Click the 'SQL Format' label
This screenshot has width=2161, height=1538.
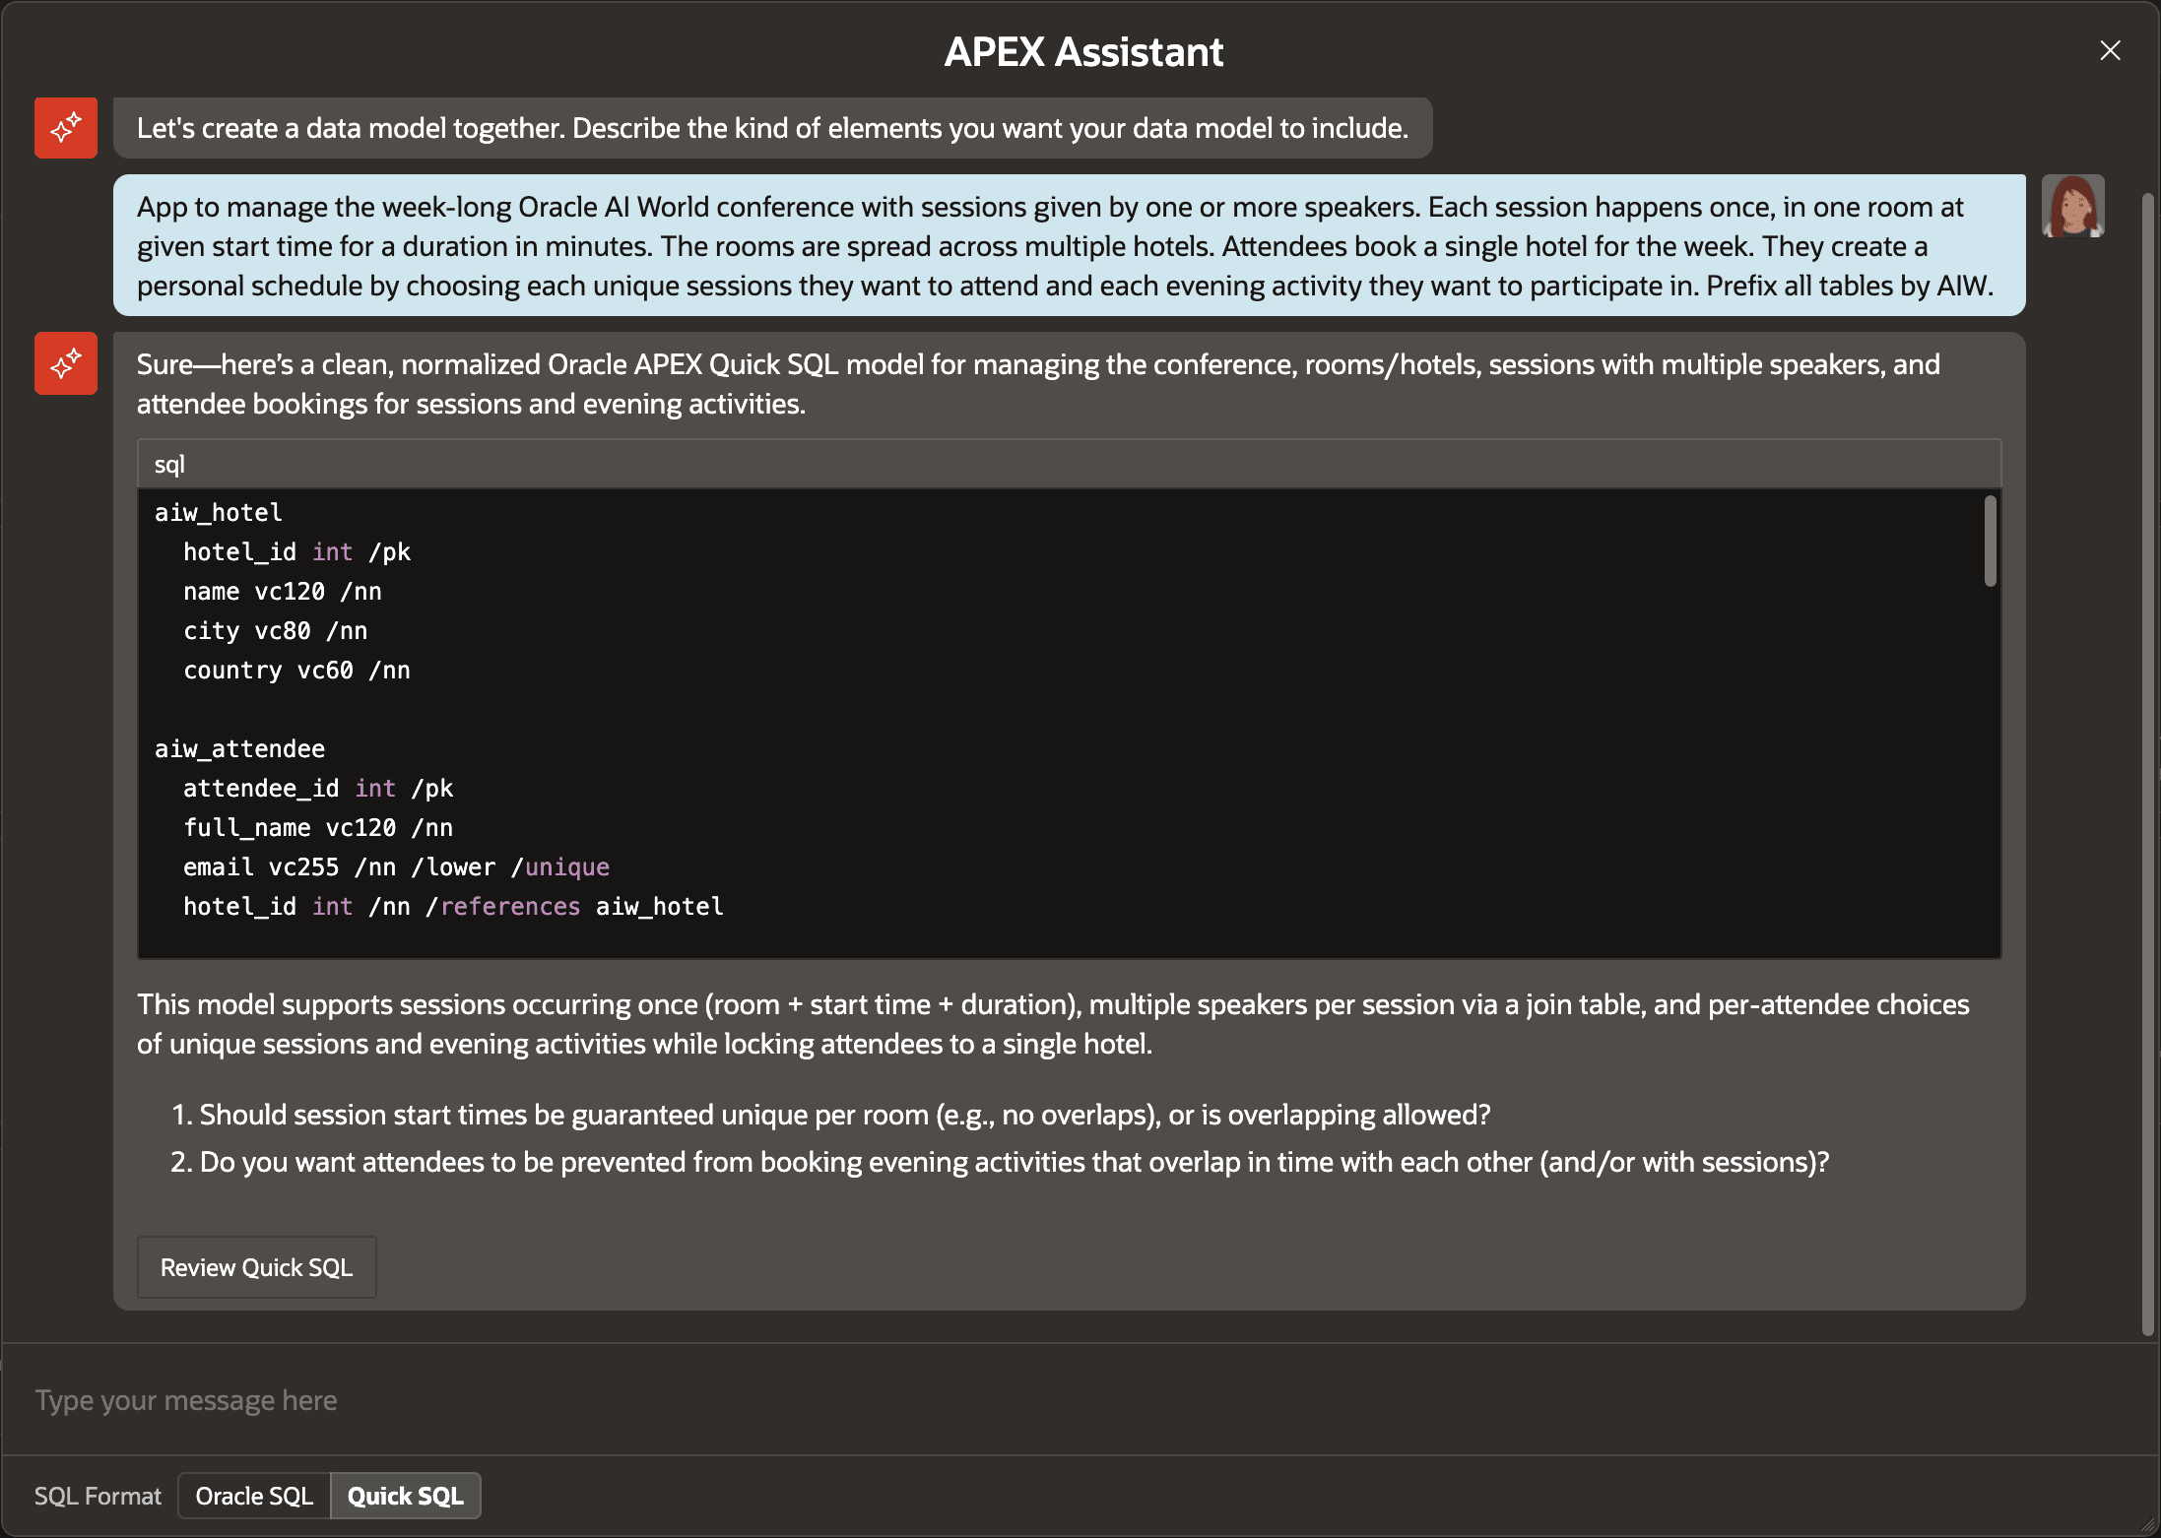(98, 1496)
